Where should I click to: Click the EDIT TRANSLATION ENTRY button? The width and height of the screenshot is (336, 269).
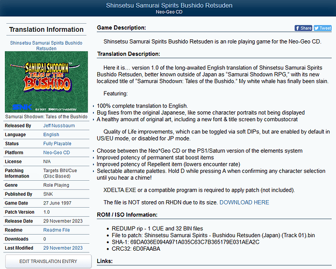click(x=48, y=261)
